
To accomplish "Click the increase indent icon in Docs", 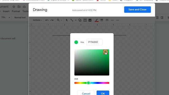I will (x=162, y=18).
